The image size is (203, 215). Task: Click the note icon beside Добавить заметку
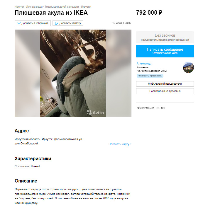pyautogui.click(x=56, y=23)
